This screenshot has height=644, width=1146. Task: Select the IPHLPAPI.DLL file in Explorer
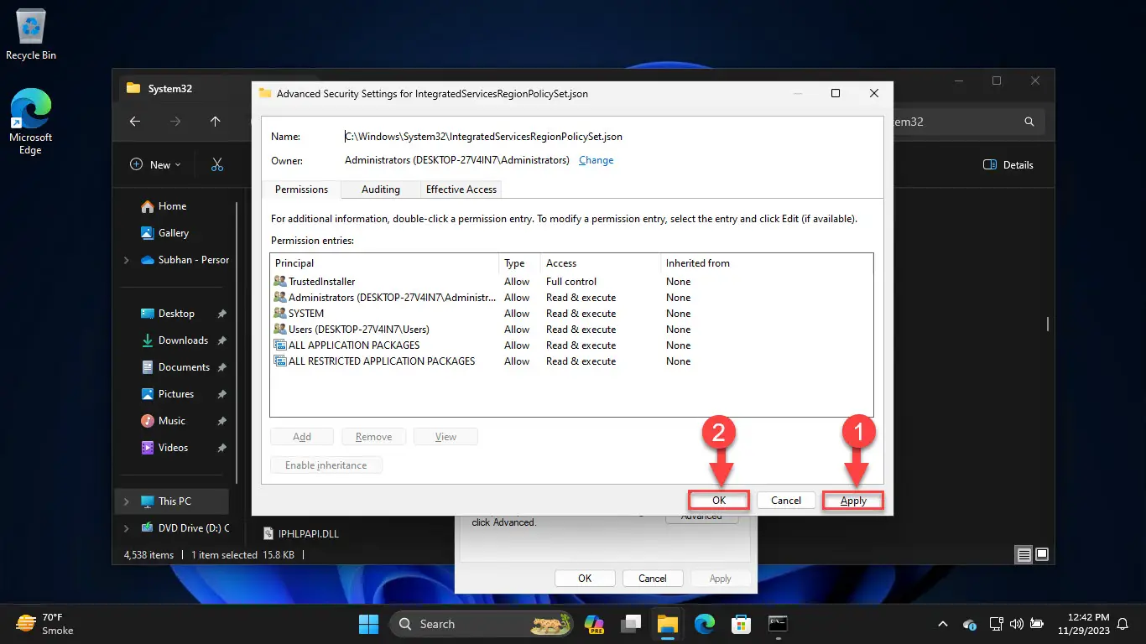[x=302, y=533]
